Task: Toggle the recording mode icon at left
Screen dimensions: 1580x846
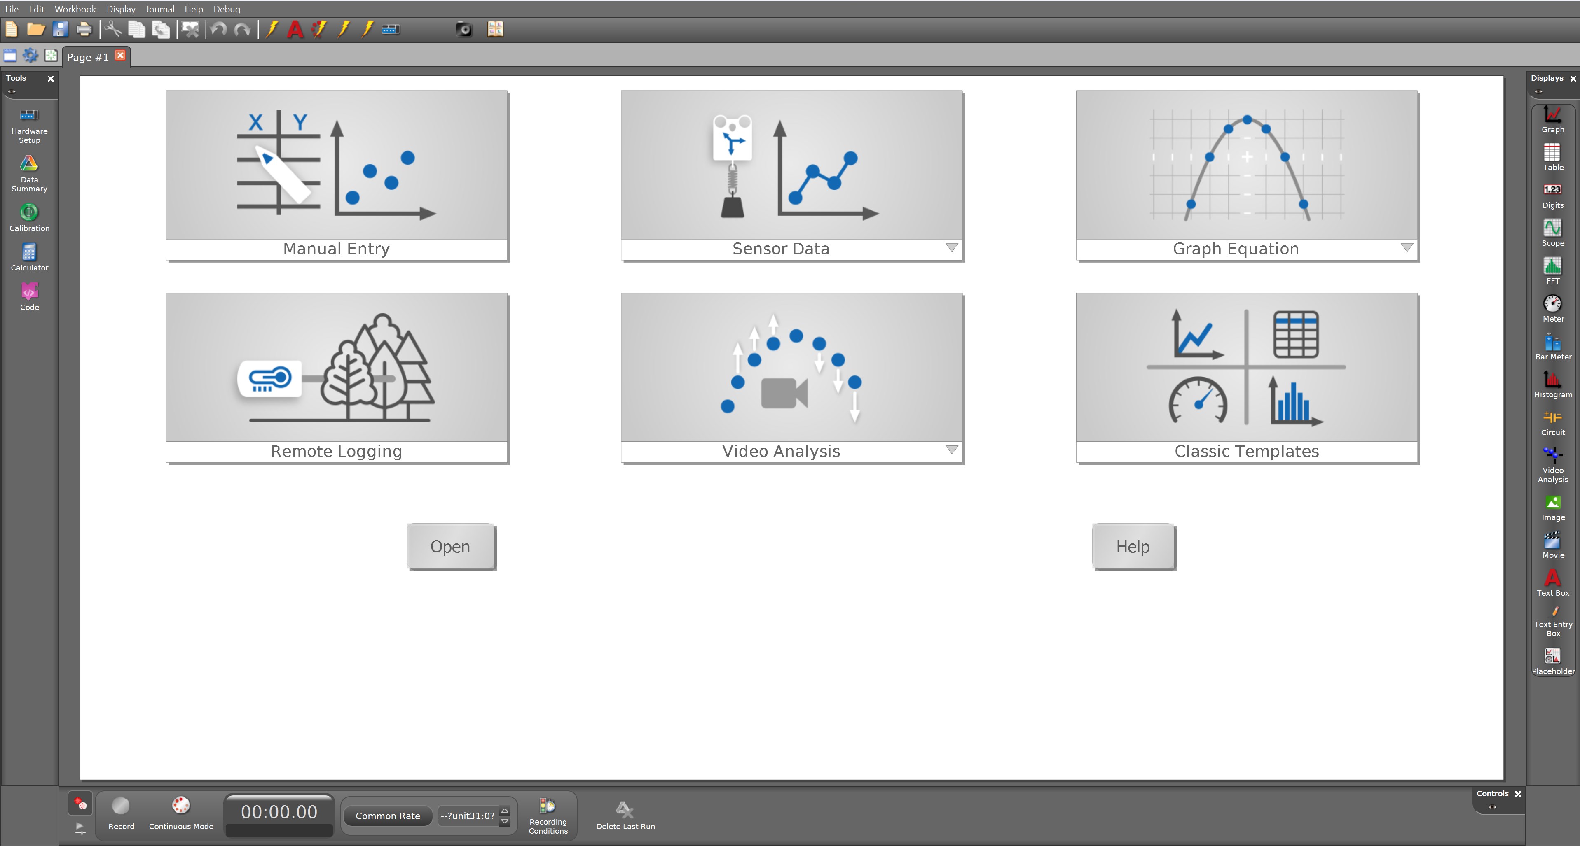Action: (80, 804)
